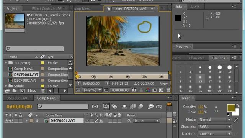Viewport: 245px width, 138px height.
Task: Enable Motion Blur timeline switch
Action: [140, 107]
